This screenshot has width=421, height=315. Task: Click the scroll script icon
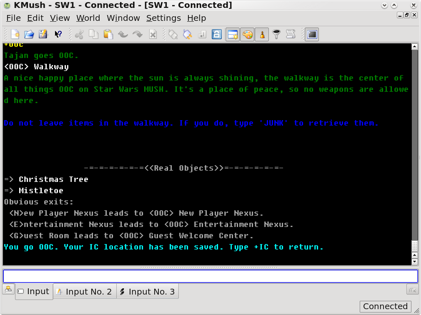(291, 34)
